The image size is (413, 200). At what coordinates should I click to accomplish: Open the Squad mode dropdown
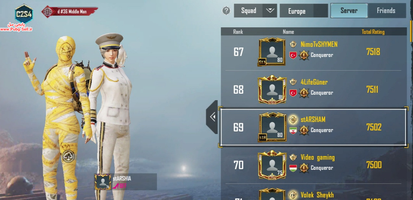(255, 11)
